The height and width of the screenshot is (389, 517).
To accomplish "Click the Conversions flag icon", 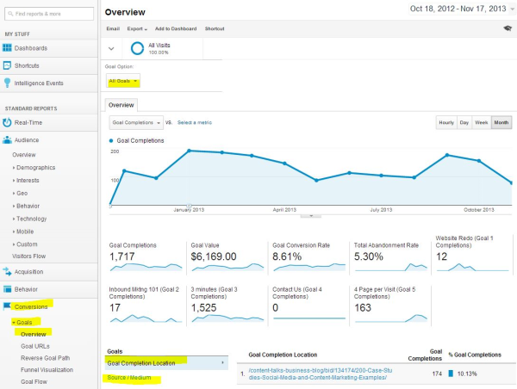I will point(7,306).
